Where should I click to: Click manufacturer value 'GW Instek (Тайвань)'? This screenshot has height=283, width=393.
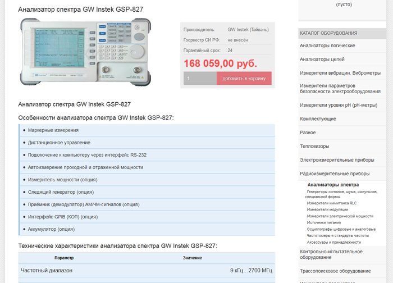248,30
